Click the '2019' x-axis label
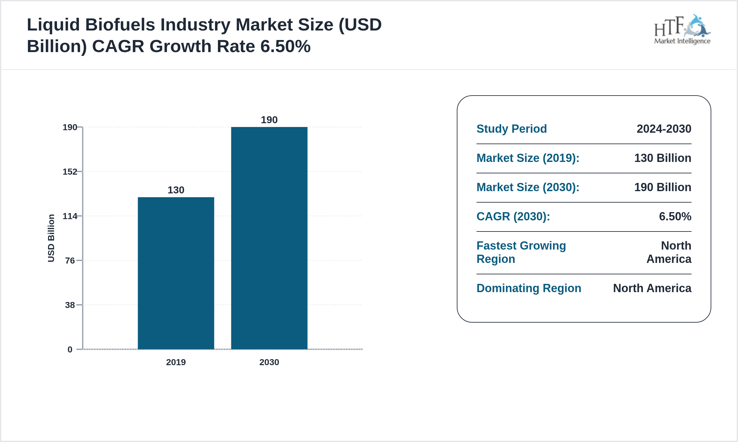Image resolution: width=738 pixels, height=442 pixels. (176, 362)
